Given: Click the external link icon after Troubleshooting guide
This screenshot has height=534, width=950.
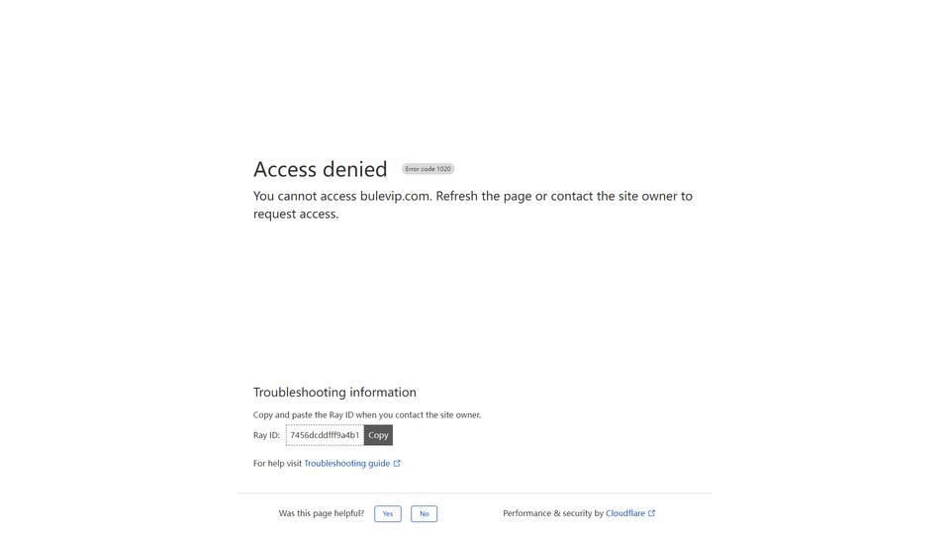Looking at the screenshot, I should [x=397, y=463].
